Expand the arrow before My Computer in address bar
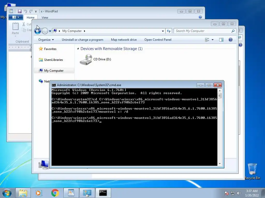 click(x=60, y=31)
